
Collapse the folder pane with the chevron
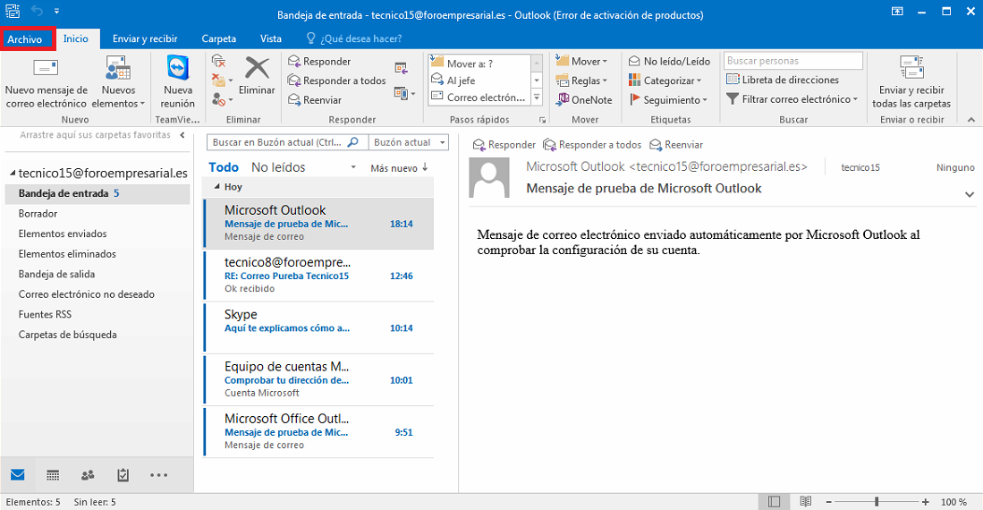point(182,135)
